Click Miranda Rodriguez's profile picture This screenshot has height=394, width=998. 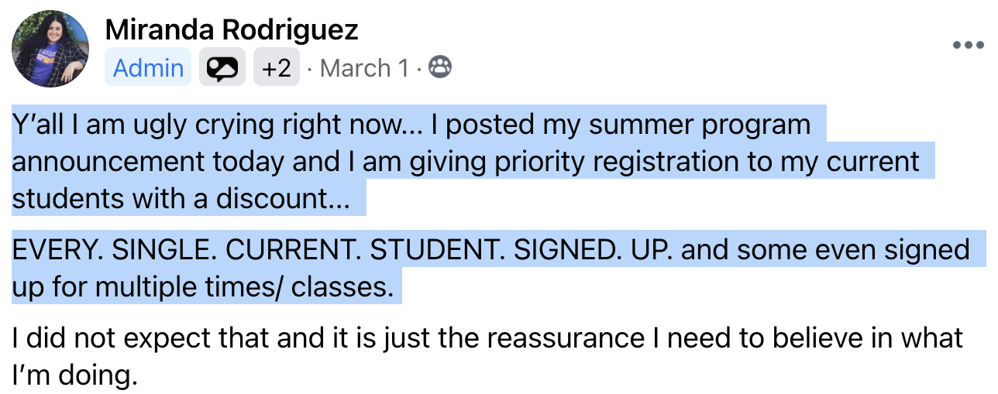pos(50,49)
